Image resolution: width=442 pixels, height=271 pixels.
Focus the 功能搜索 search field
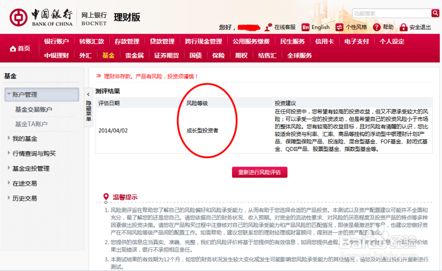tap(392, 13)
